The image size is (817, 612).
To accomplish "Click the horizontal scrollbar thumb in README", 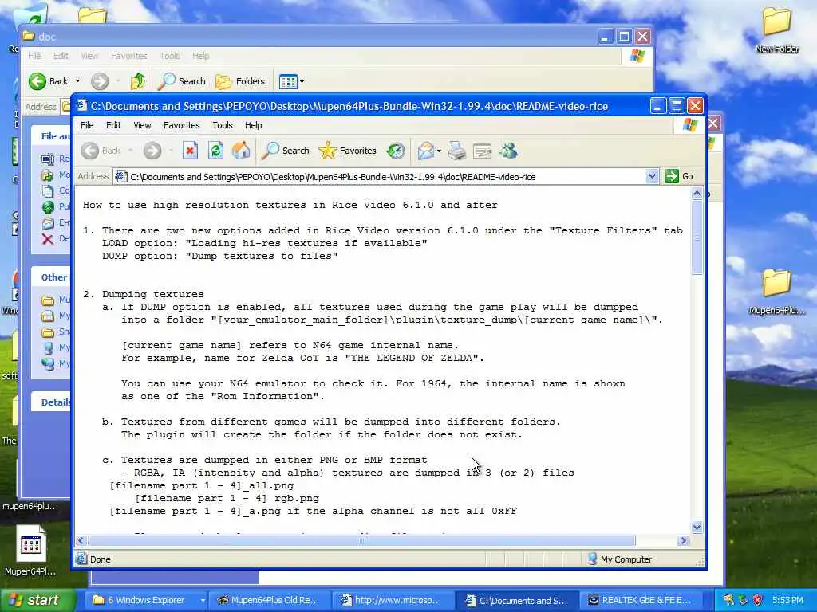I will [361, 541].
